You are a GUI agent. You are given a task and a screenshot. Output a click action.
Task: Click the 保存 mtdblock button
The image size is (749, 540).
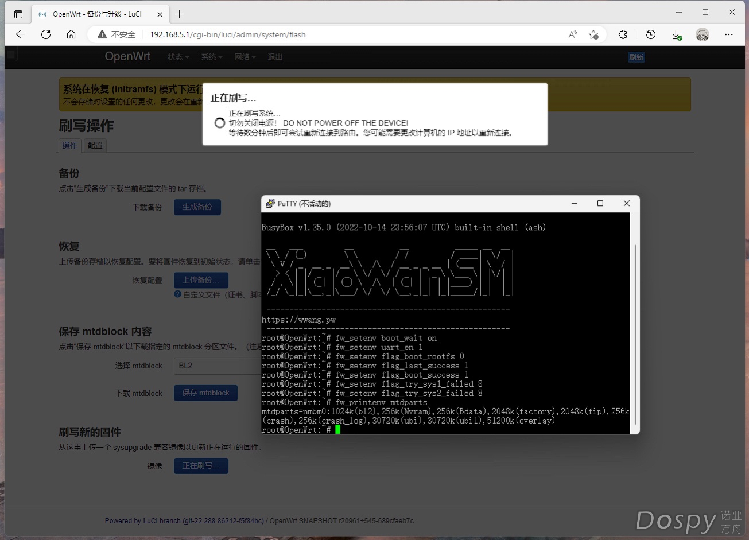205,393
